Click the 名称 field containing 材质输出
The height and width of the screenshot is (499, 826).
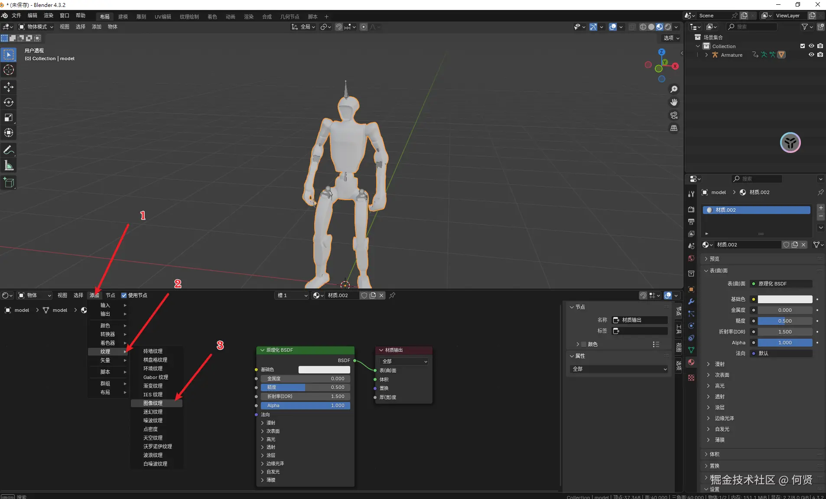coord(640,320)
